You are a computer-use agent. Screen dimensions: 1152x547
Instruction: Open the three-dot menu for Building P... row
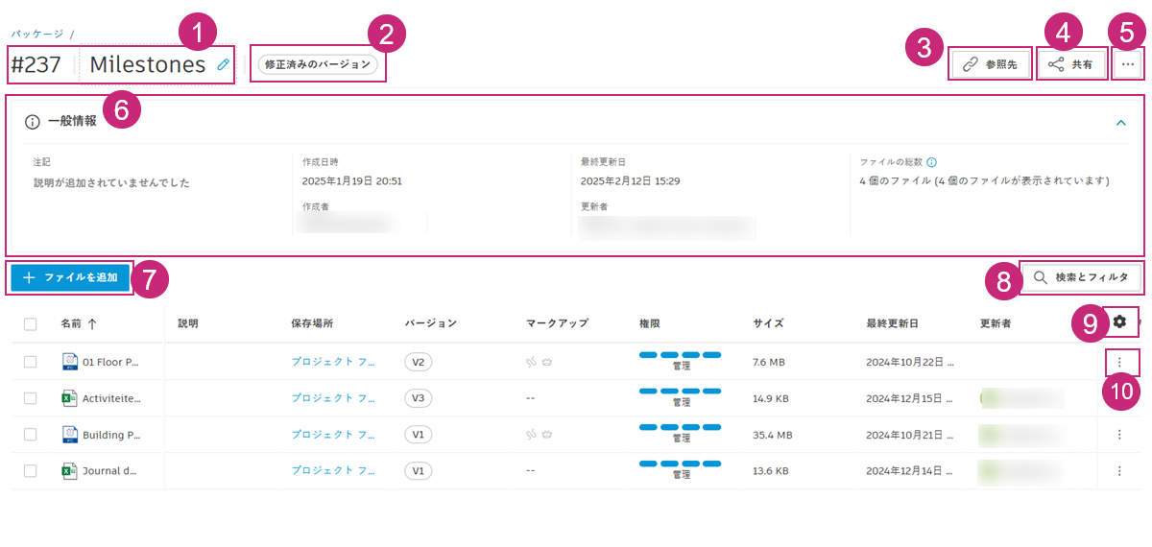point(1119,435)
